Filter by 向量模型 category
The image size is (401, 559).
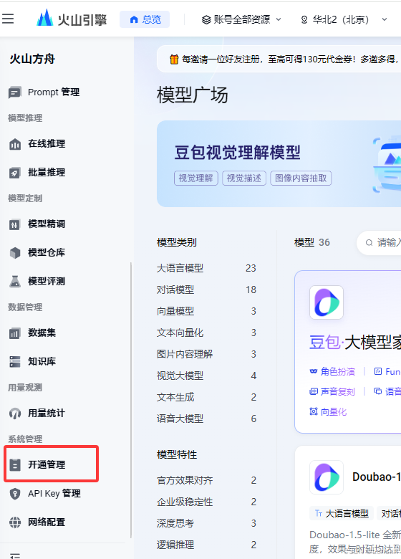pos(206,311)
